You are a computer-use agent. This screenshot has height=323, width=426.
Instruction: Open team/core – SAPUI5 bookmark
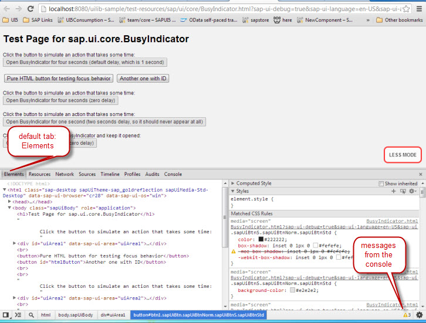pos(147,20)
